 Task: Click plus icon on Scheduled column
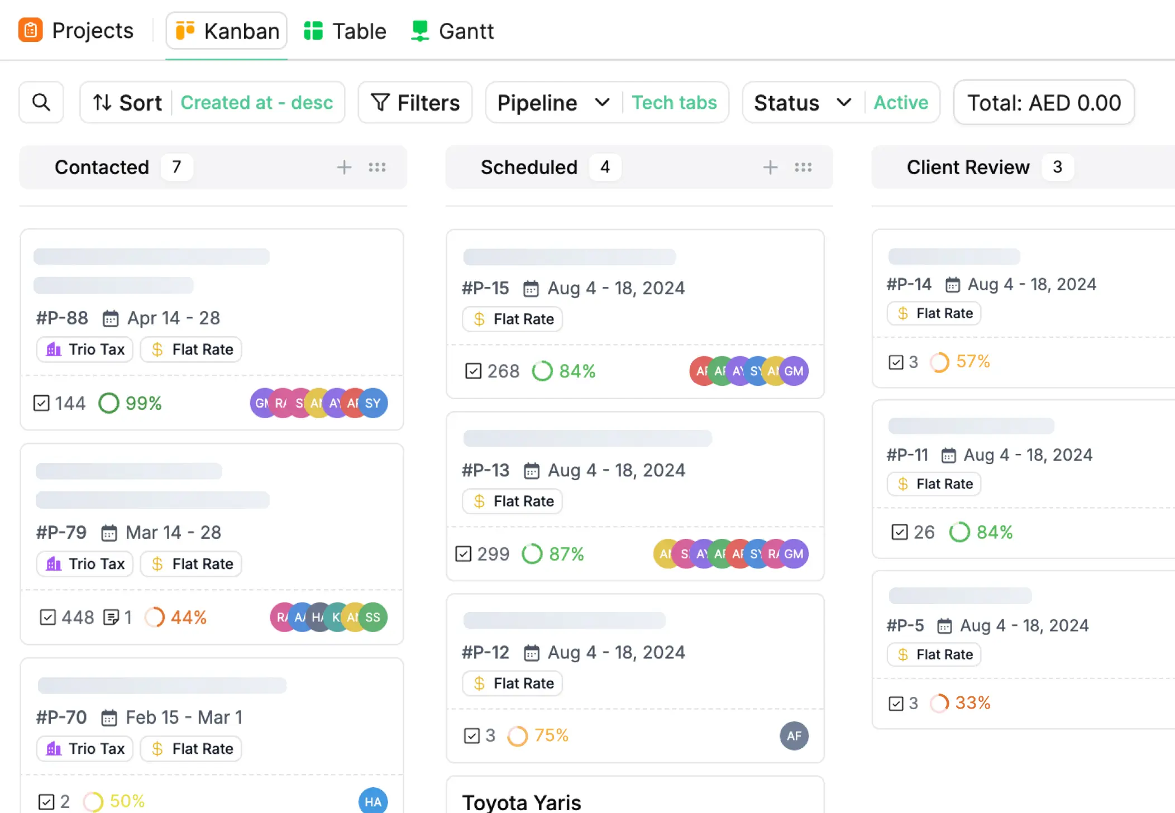770,167
